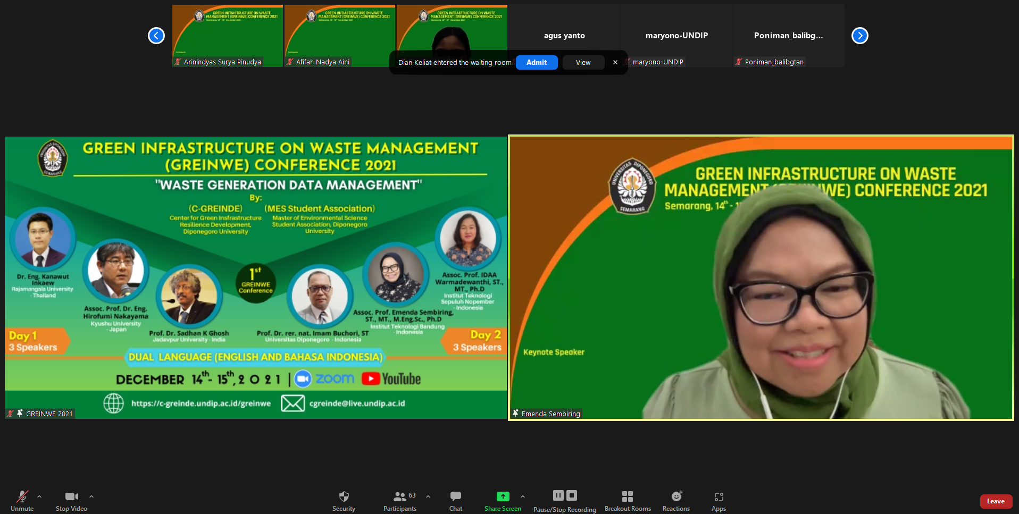Click the green Share Screen icon
The width and height of the screenshot is (1019, 514).
[503, 496]
